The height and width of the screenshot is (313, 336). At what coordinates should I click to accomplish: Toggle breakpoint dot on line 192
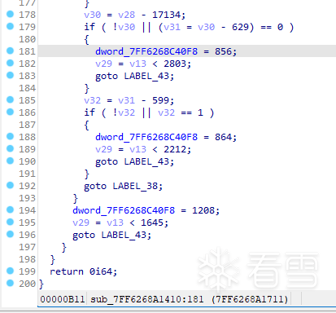pyautogui.click(x=10, y=185)
